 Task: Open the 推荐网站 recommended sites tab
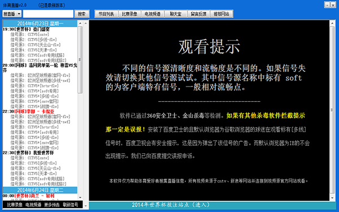click(x=221, y=14)
